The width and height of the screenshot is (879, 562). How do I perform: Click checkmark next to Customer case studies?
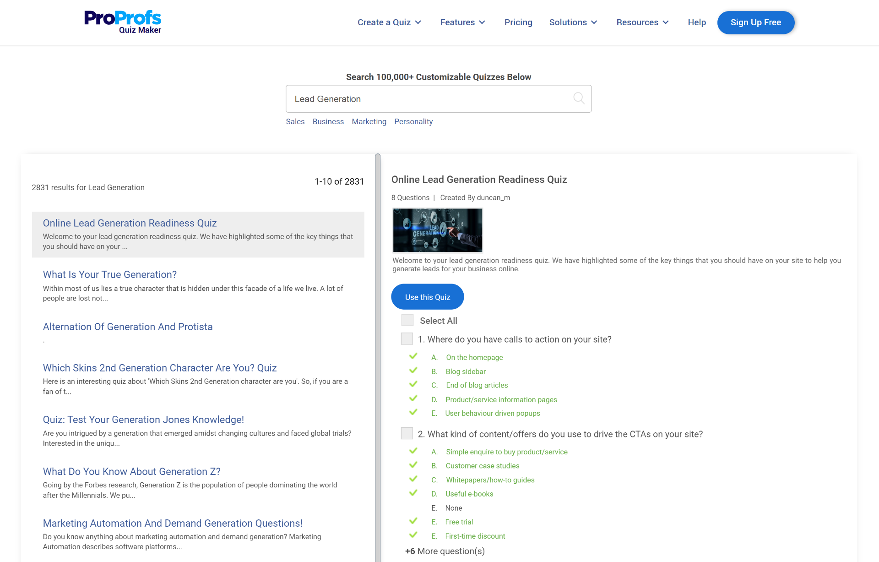pos(413,465)
